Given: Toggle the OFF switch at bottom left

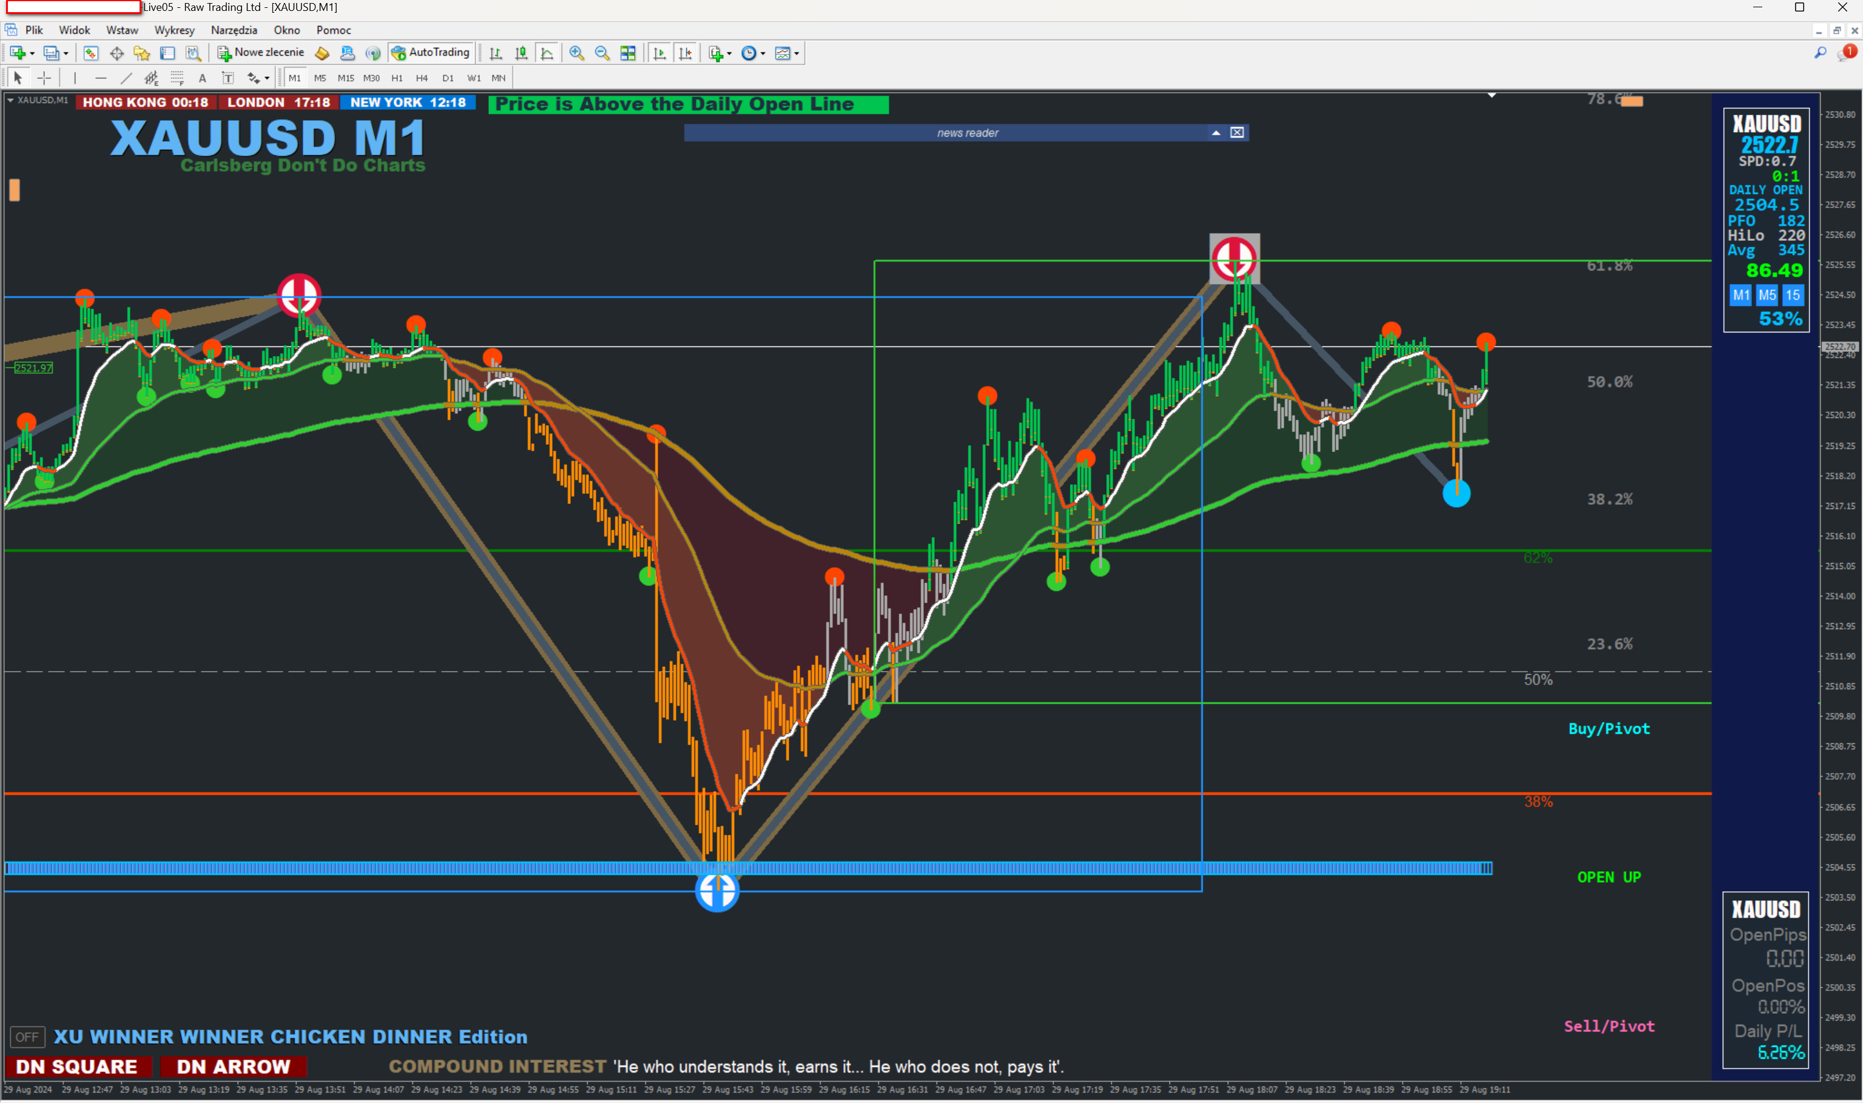Looking at the screenshot, I should (x=27, y=1037).
